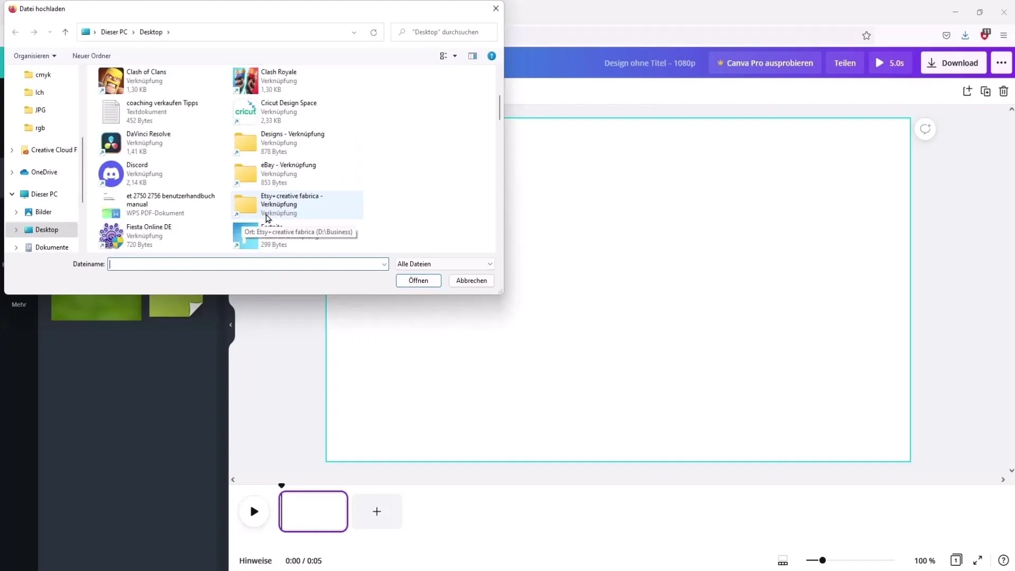1015x571 pixels.
Task: Open the Firefox hamburger menu
Action: tap(1003, 36)
